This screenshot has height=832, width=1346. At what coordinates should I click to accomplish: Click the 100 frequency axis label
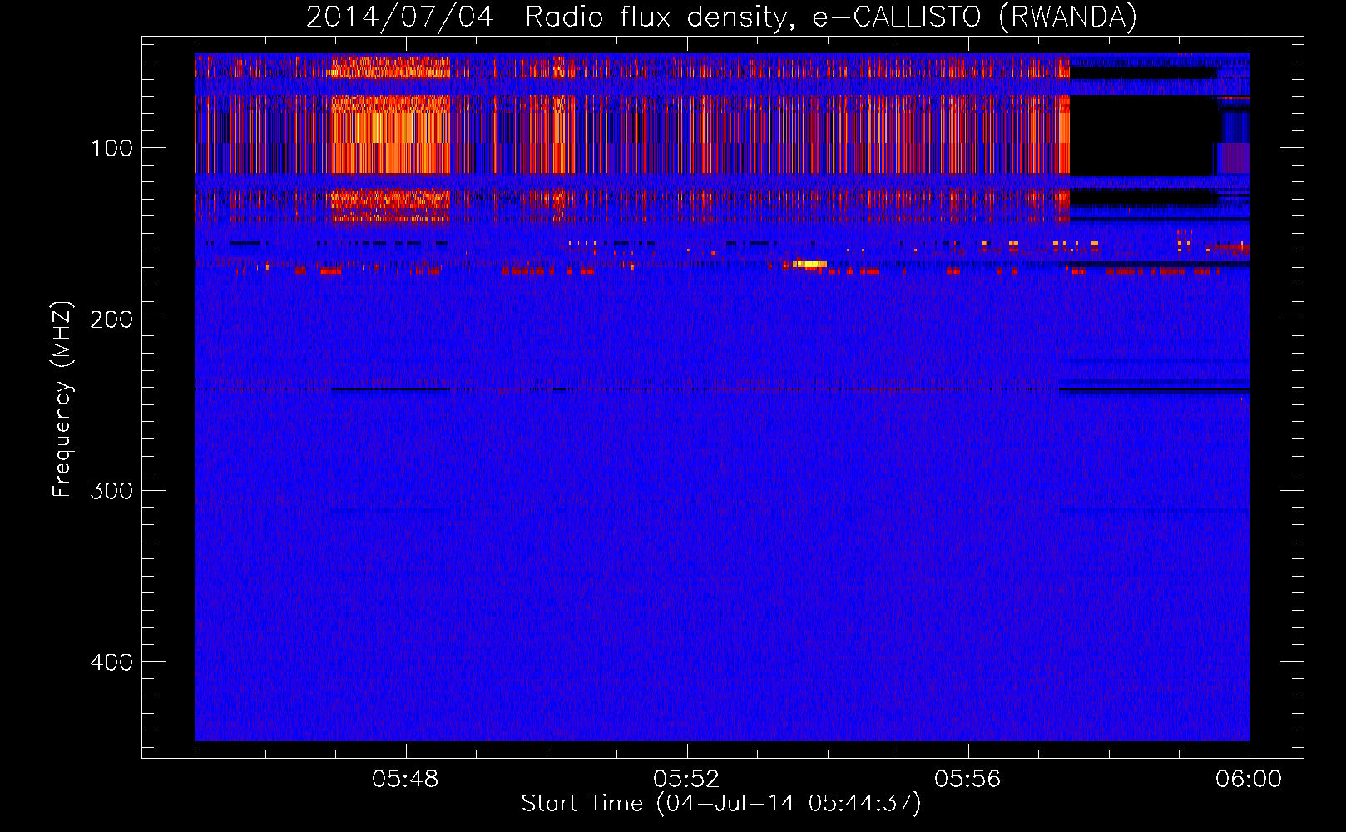click(x=111, y=148)
